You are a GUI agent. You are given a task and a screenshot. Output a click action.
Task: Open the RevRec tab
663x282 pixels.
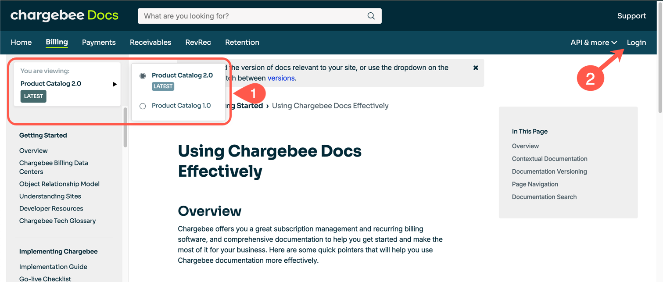[198, 43]
